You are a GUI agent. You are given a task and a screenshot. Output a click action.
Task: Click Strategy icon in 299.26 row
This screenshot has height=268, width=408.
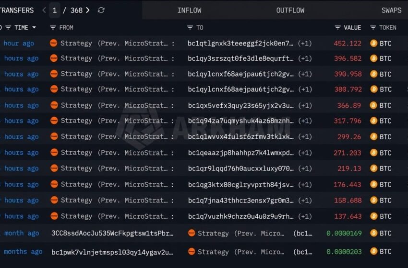coord(54,136)
